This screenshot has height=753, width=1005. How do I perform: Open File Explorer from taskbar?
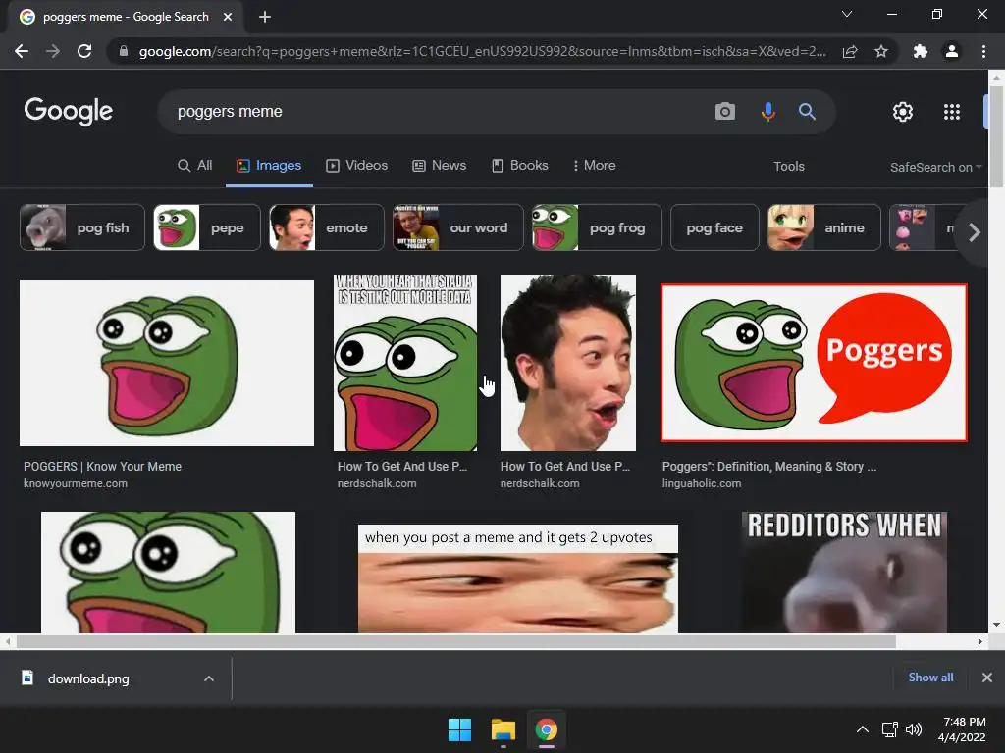coord(503,729)
